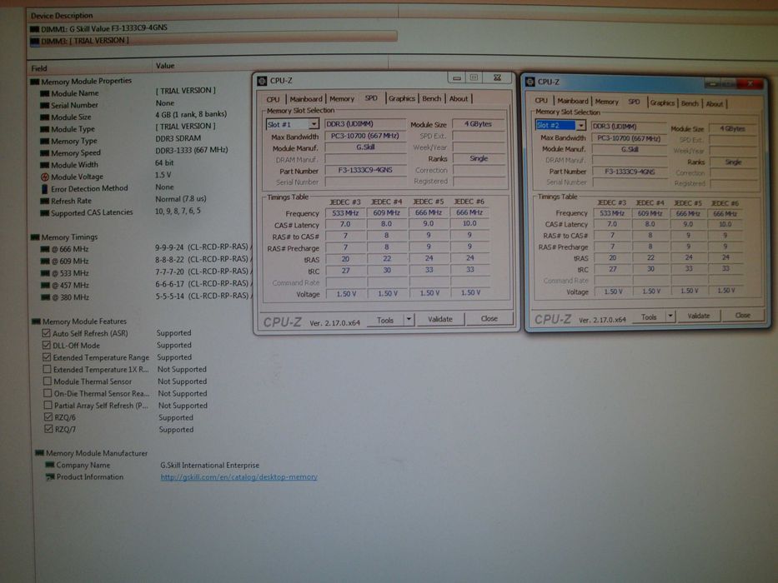This screenshot has width=778, height=583.
Task: Switch to Memory tab in left CPU-Z
Action: point(342,98)
